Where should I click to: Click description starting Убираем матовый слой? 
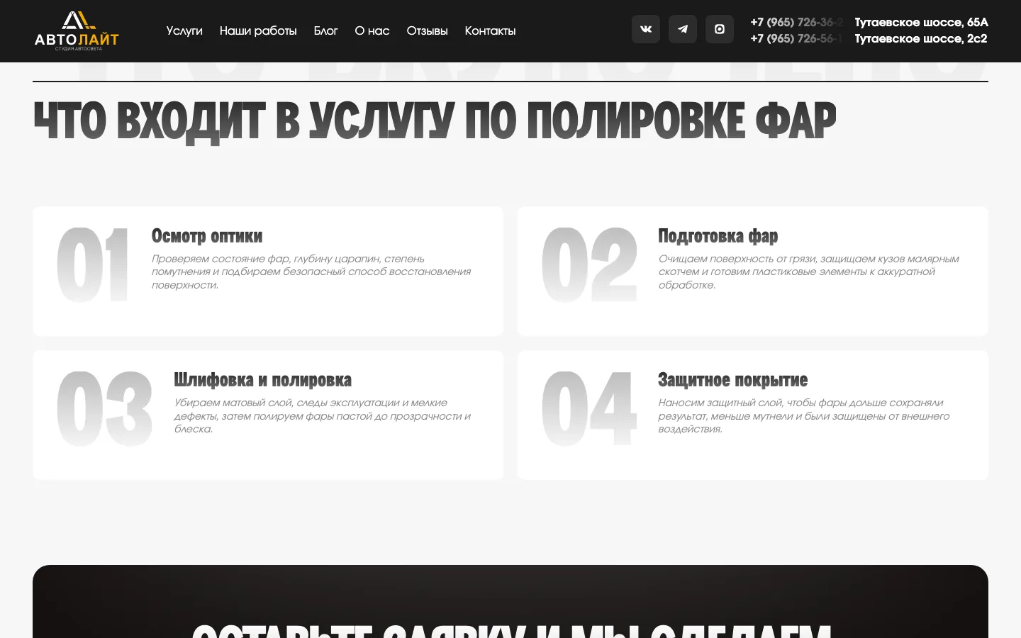(323, 415)
